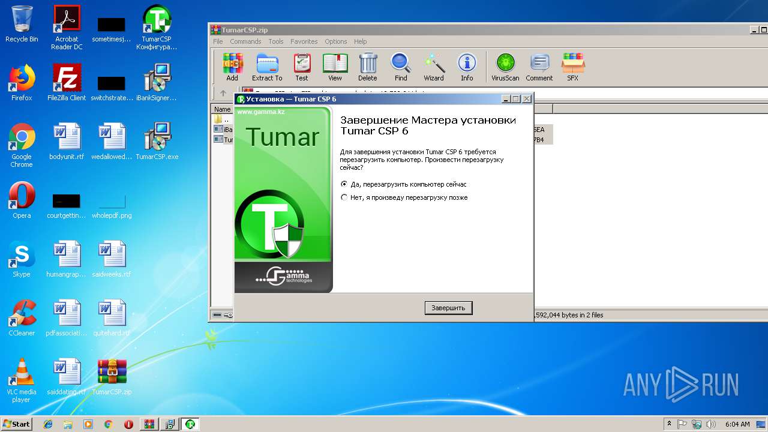
Task: Select the iBankSigner desktop installer icon
Action: [157, 83]
